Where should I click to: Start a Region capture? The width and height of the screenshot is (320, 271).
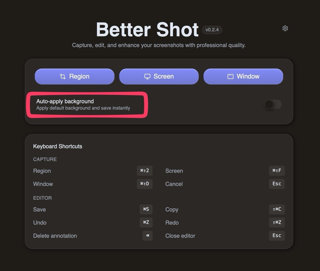point(74,76)
